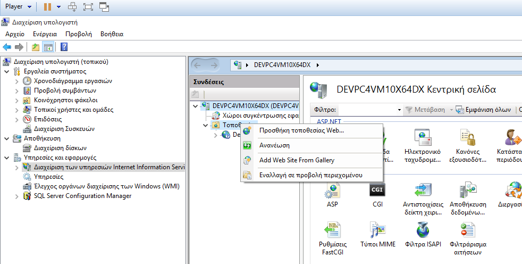Expand the SQL Server Configuration Manager node
Screen dimensions: 522x264
(x=16, y=196)
